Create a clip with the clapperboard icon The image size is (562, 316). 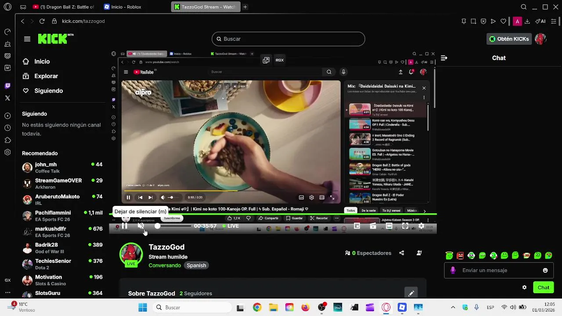[x=373, y=226]
